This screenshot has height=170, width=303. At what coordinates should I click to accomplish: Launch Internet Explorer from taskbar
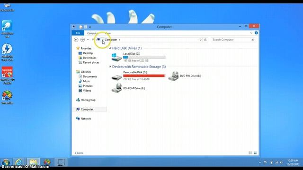point(19,162)
